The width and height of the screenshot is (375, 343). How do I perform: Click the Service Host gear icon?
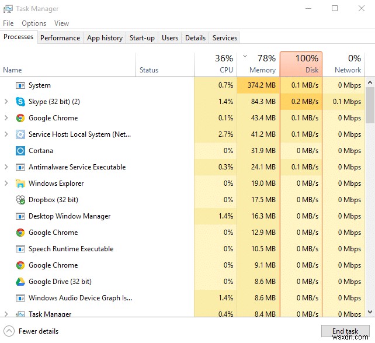(20, 134)
